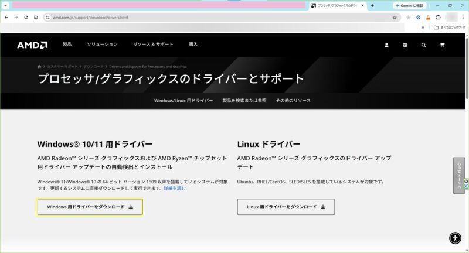Close the AMD drivers tab
Screen dimensions: 469x253
tap(362, 5)
